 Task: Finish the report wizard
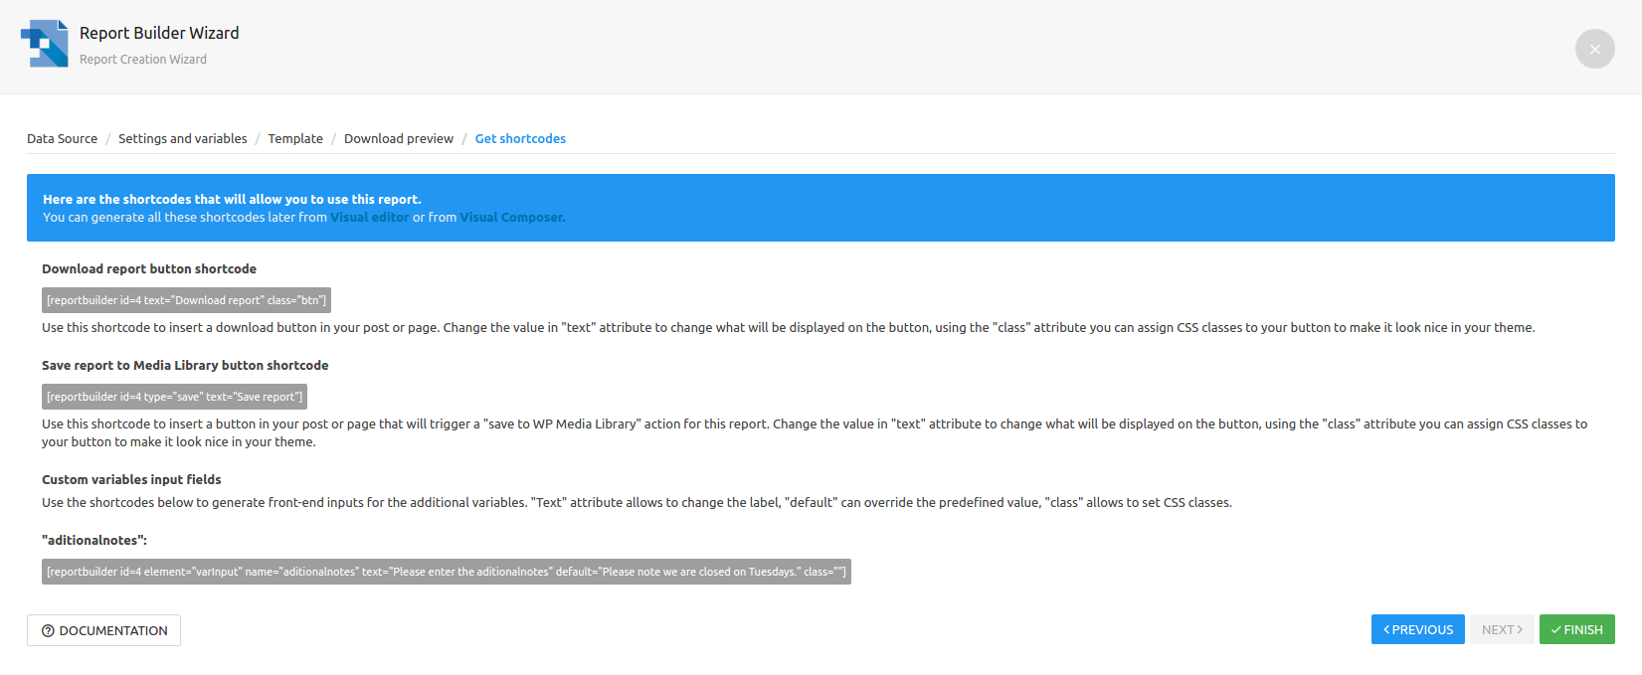tap(1576, 629)
